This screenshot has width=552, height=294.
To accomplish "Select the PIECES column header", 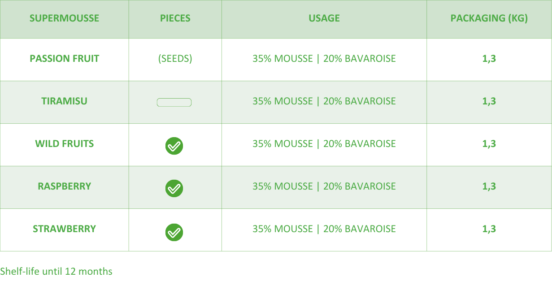I will (x=175, y=18).
